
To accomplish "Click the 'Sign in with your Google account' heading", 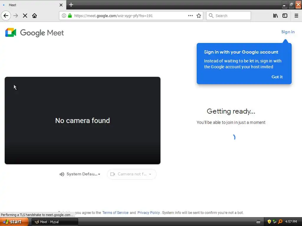I will [241, 52].
